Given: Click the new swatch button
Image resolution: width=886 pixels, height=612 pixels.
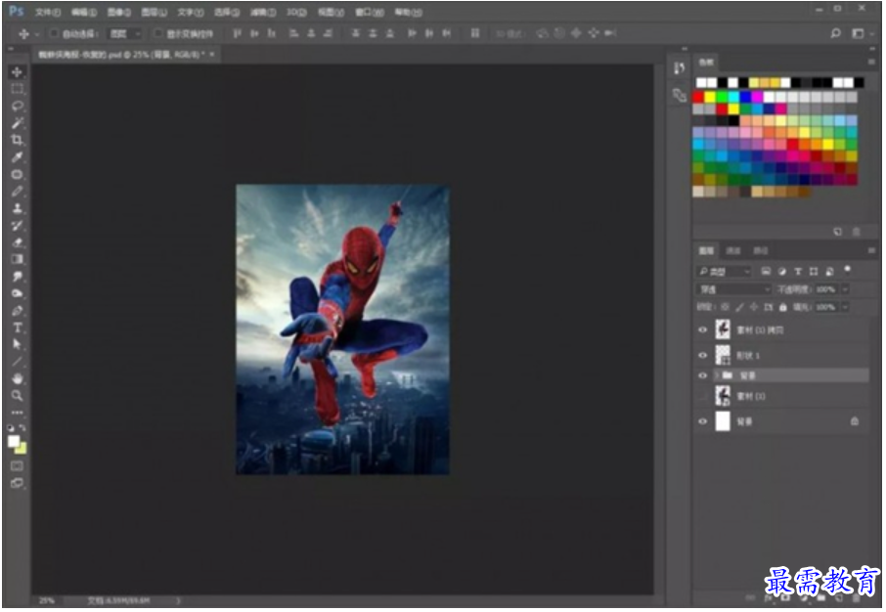Looking at the screenshot, I should tap(838, 233).
